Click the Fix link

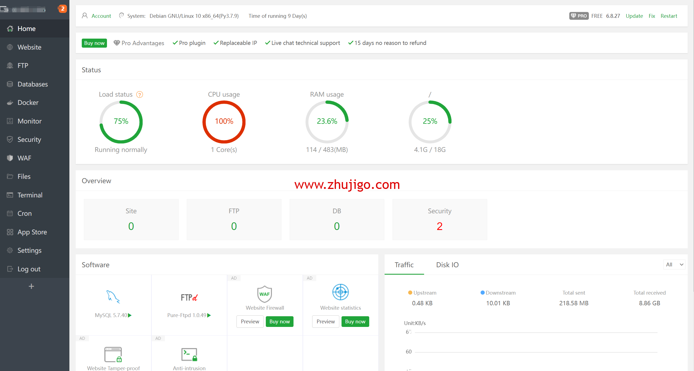tap(652, 16)
